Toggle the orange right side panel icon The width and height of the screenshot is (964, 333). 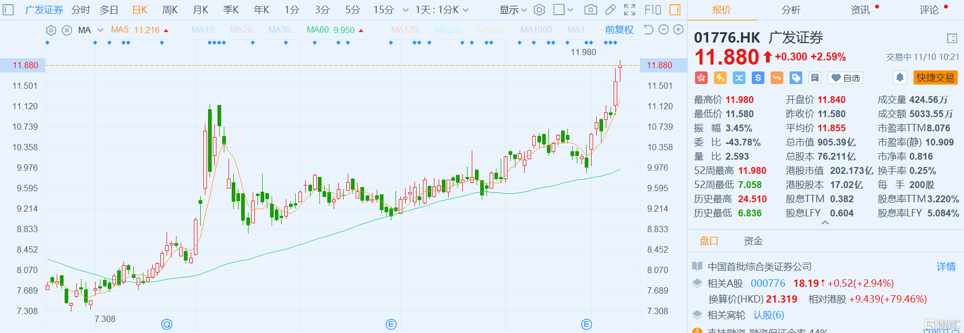coord(675,10)
